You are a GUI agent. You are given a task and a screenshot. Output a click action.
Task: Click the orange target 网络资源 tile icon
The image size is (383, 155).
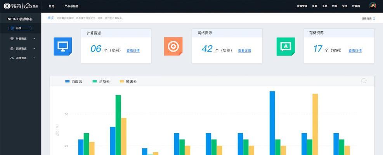pos(173,46)
